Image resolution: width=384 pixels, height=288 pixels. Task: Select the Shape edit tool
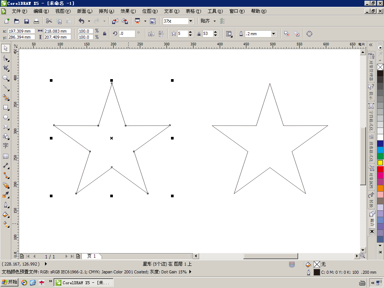pyautogui.click(x=6, y=58)
